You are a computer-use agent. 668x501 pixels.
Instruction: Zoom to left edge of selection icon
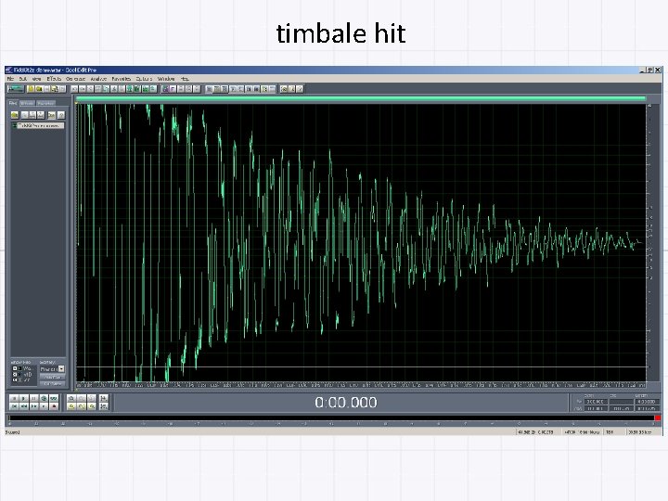[82, 406]
